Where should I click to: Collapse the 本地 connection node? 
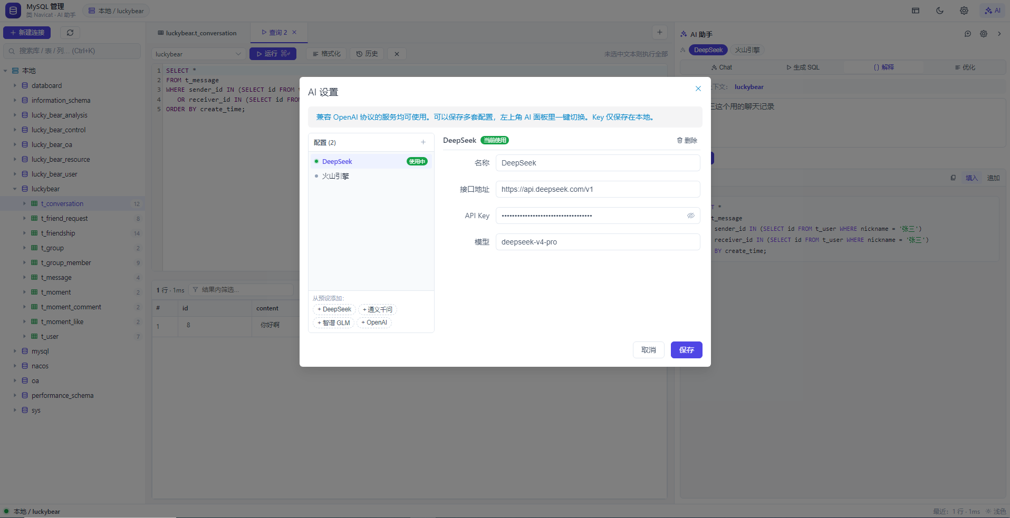tap(5, 71)
